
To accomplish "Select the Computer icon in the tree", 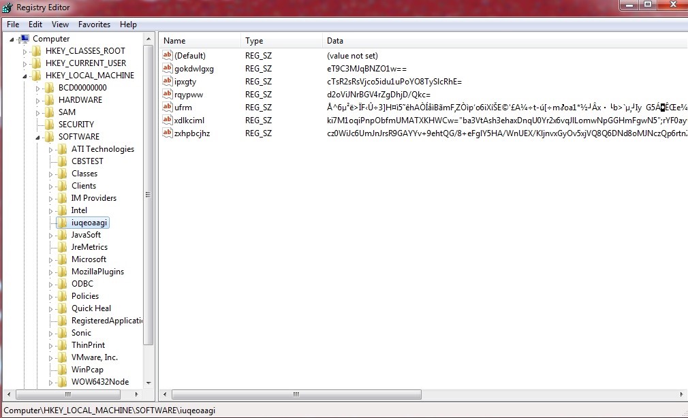I will [25, 39].
